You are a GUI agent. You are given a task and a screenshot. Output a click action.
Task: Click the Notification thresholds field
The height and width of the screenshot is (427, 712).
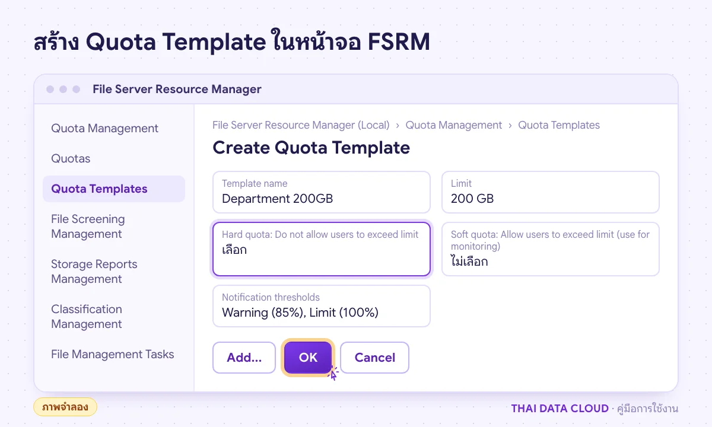pyautogui.click(x=322, y=306)
